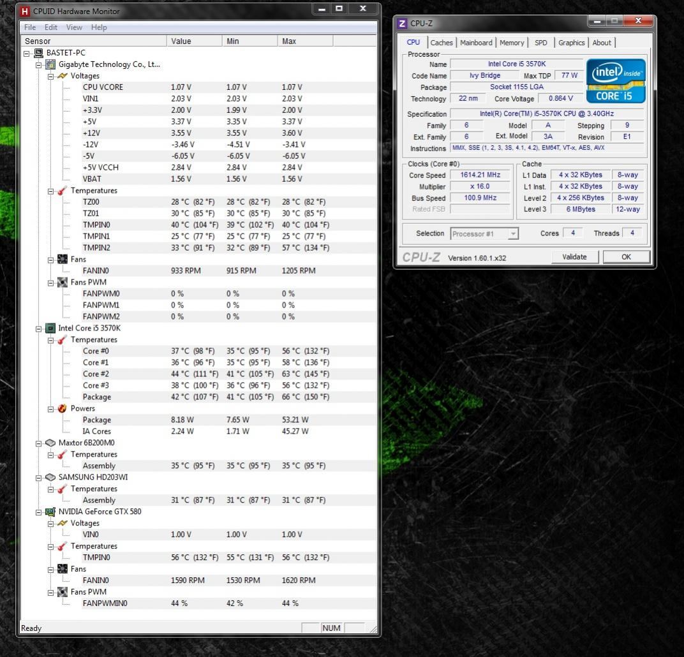Click the BASTET-PC computer icon
Screen dimensions: 684x657
[39, 53]
